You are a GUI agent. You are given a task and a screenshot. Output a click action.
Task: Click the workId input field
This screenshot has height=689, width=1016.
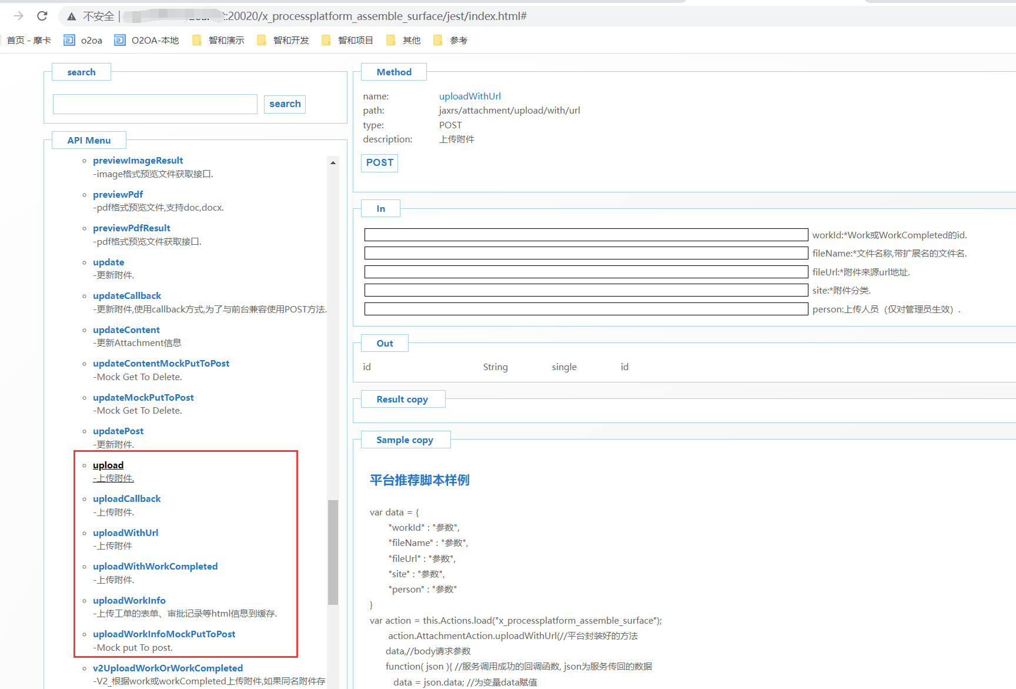(x=586, y=235)
